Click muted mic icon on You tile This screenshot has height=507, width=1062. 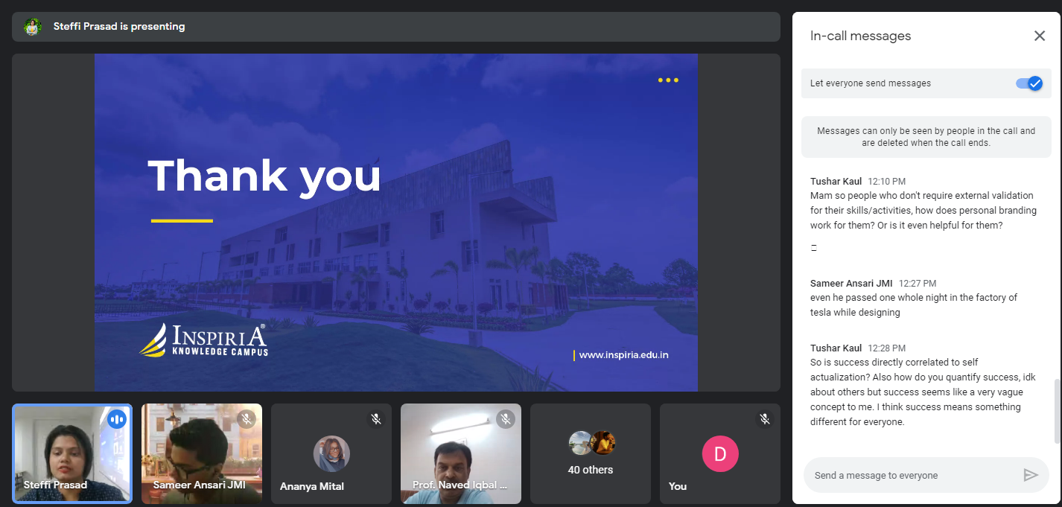tap(765, 419)
